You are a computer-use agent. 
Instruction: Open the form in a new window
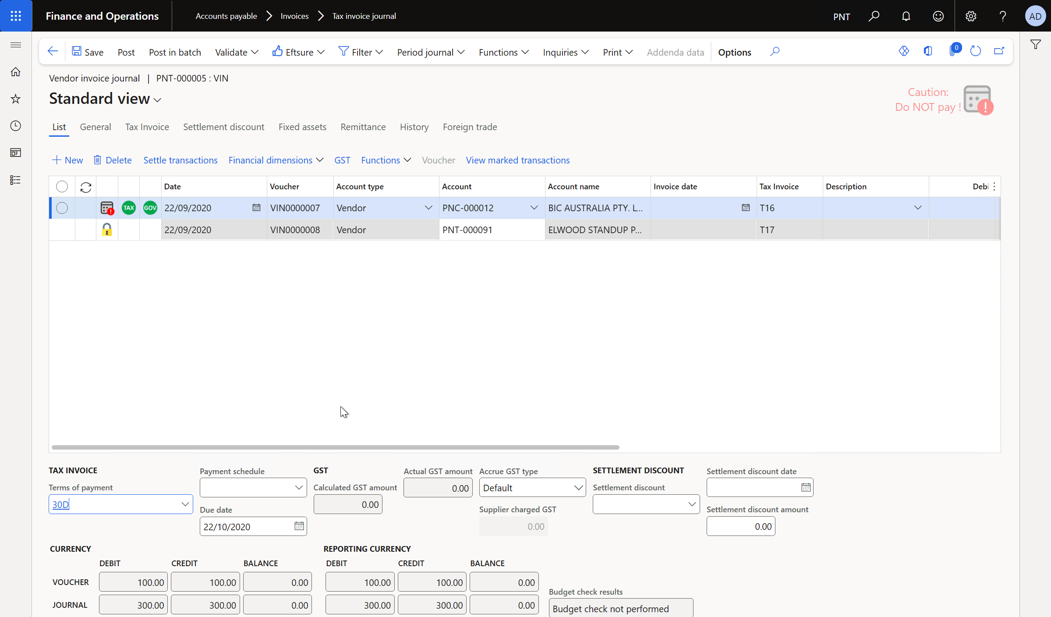[999, 51]
